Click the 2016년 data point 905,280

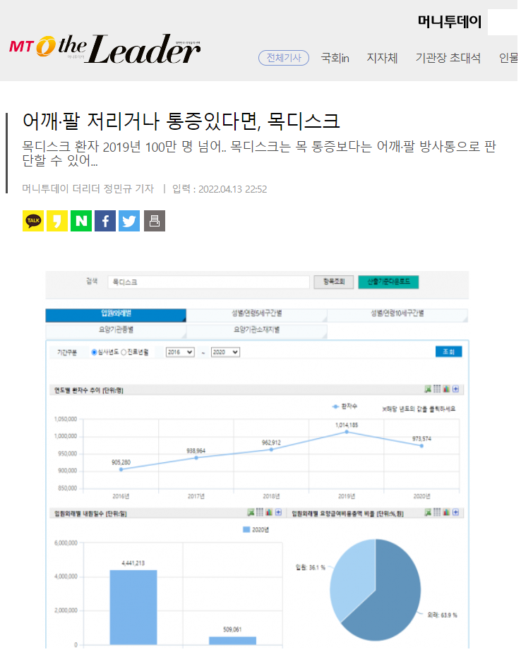[x=121, y=470]
